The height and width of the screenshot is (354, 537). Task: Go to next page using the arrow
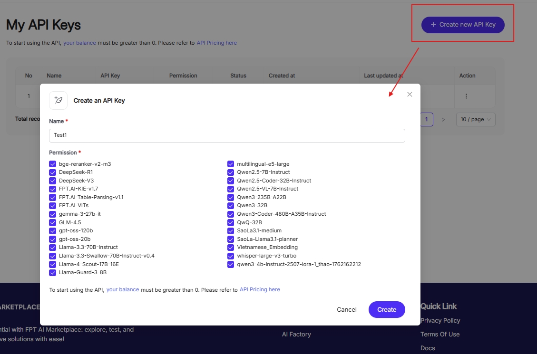(443, 119)
